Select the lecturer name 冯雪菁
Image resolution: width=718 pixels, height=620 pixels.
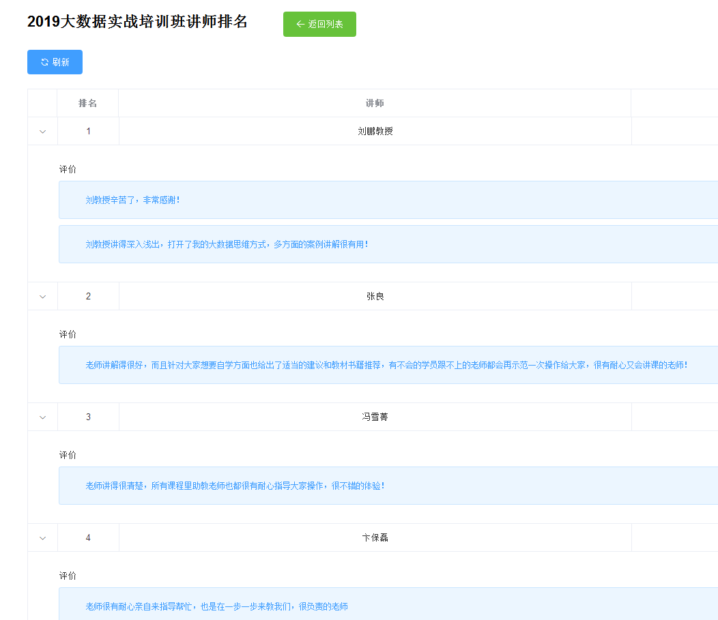click(375, 417)
